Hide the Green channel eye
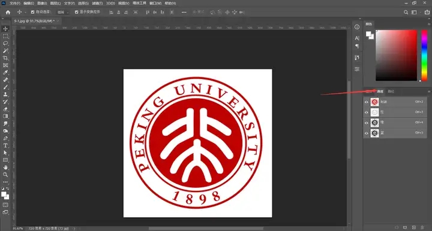432x231 pixels. [x=367, y=123]
